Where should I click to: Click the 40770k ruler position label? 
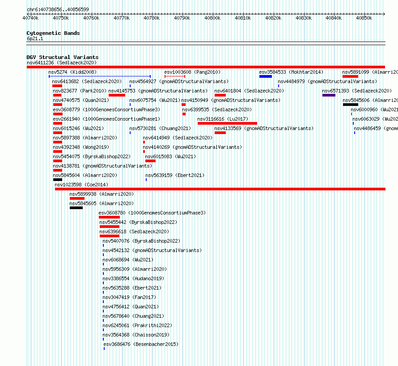pyautogui.click(x=122, y=18)
